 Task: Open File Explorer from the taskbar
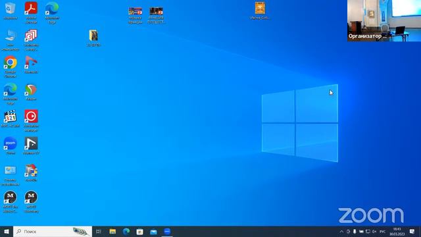click(112, 231)
